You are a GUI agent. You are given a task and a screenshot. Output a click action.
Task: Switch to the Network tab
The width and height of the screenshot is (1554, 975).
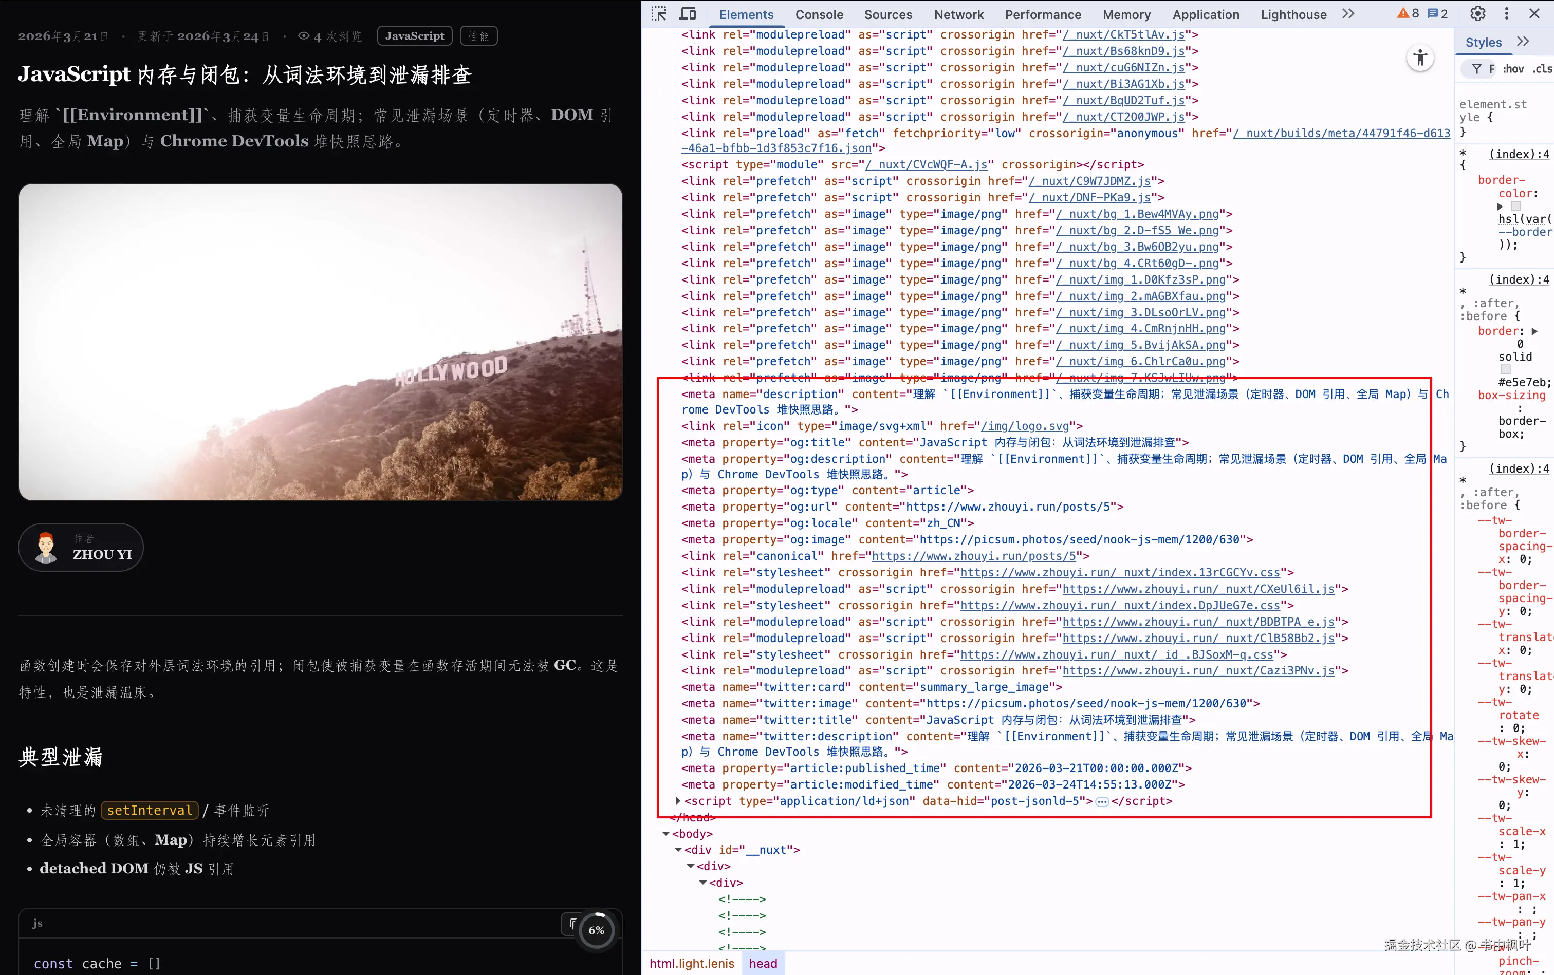[958, 14]
